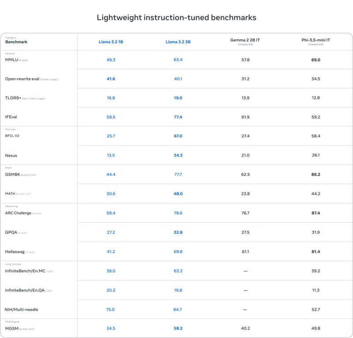353x338 pixels.
Task: Click the Open-rewrite eval benchmark label
Action: [x=22, y=79]
